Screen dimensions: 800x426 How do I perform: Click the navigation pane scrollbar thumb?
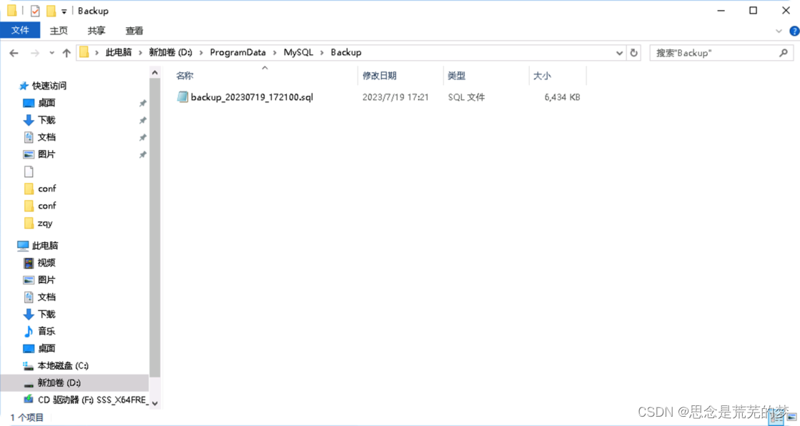(154, 228)
